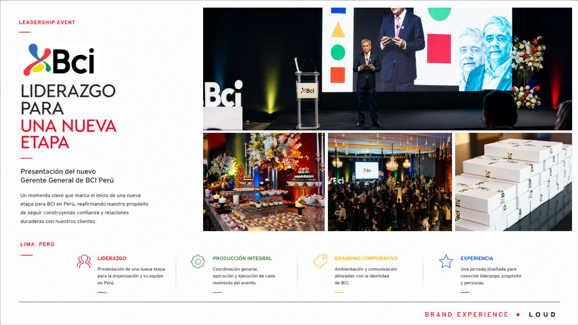Click the 'BRAND EXPERIENCE' footer text
This screenshot has height=325, width=578.
click(467, 315)
